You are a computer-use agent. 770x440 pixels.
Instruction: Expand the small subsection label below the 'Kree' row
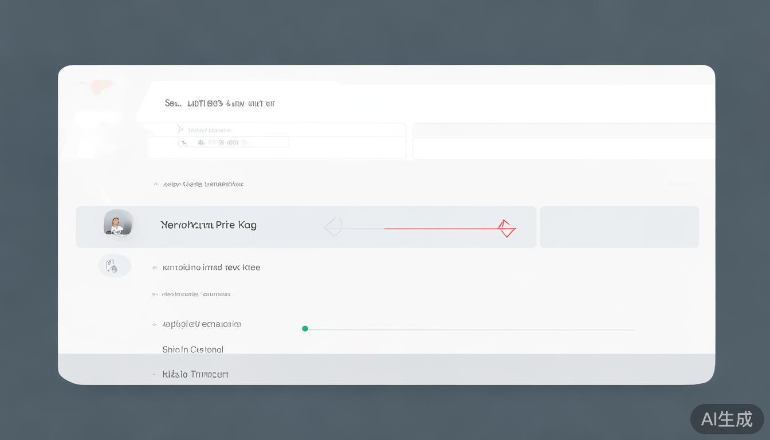pyautogui.click(x=155, y=294)
